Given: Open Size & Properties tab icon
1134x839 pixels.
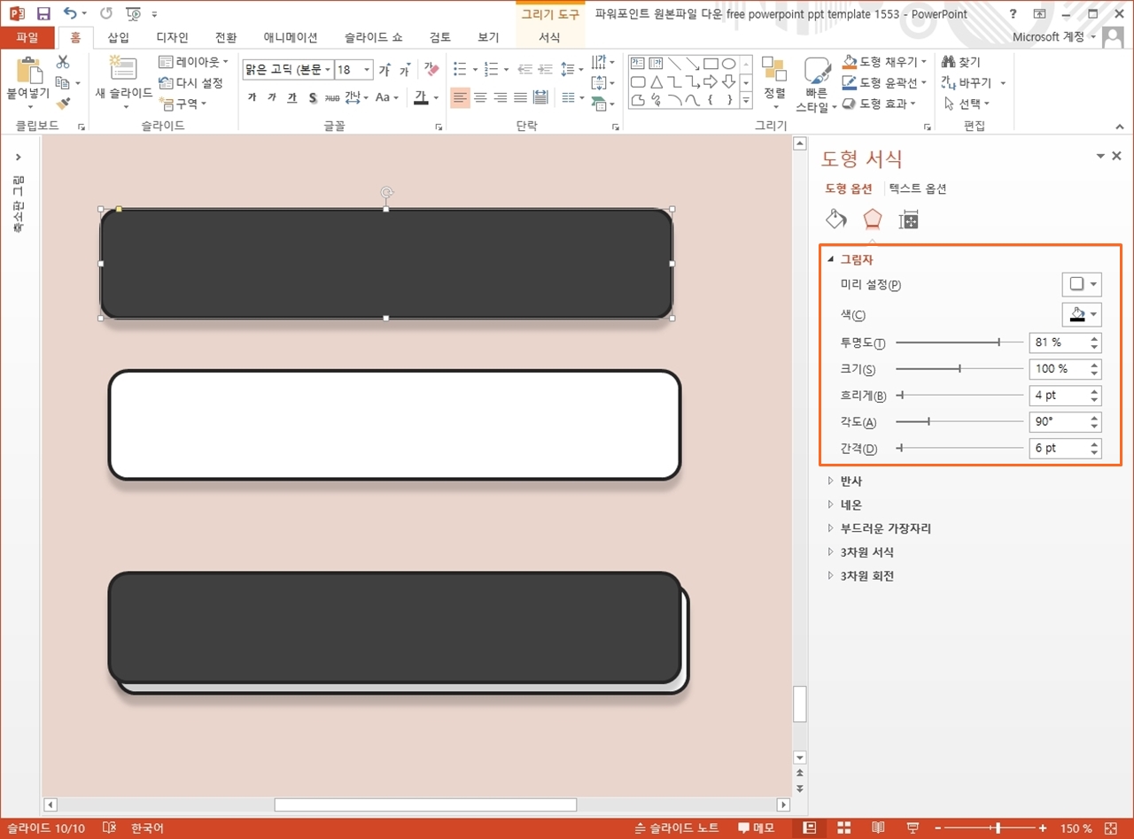Looking at the screenshot, I should (x=908, y=219).
